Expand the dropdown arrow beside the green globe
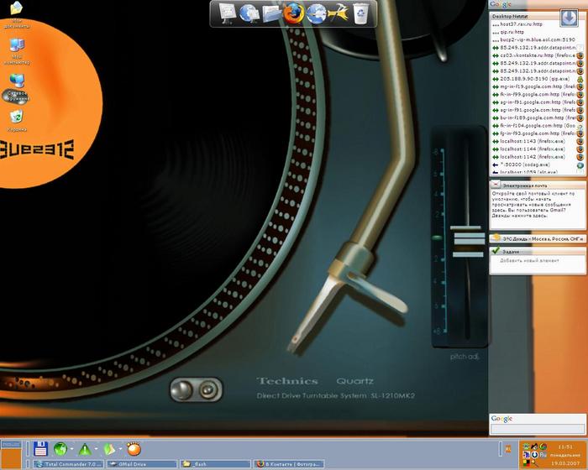588x470 pixels. (x=72, y=449)
